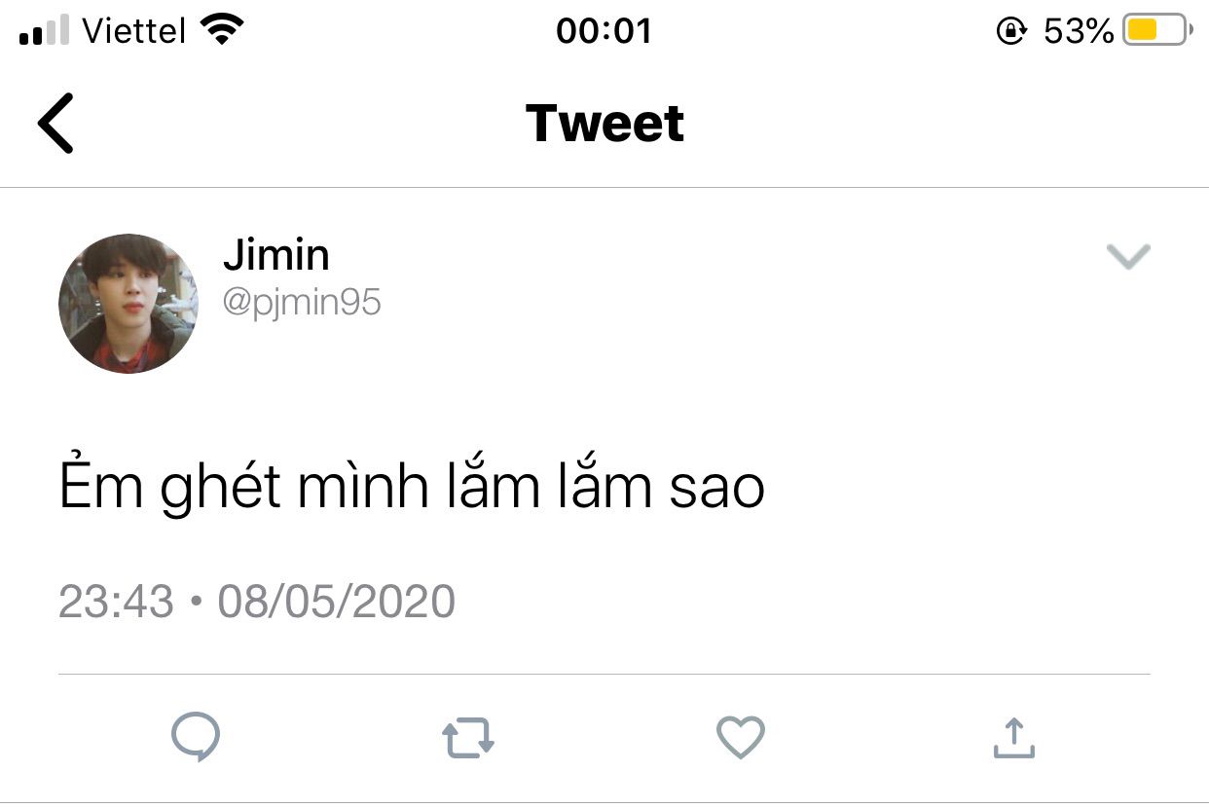Like the tweet with the heart icon

(741, 737)
